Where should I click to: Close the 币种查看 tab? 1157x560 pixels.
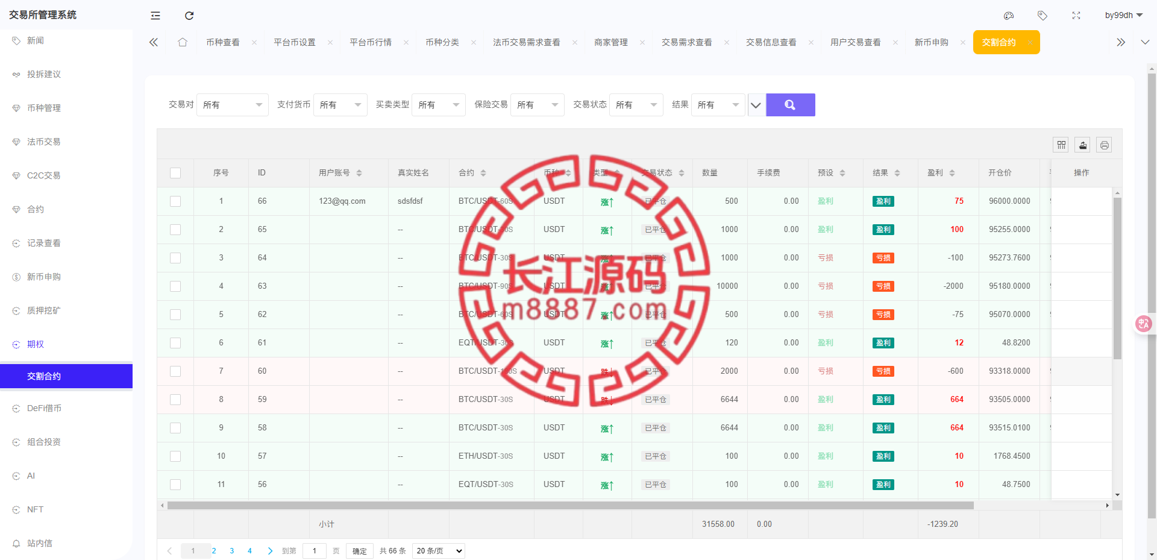pyautogui.click(x=254, y=42)
